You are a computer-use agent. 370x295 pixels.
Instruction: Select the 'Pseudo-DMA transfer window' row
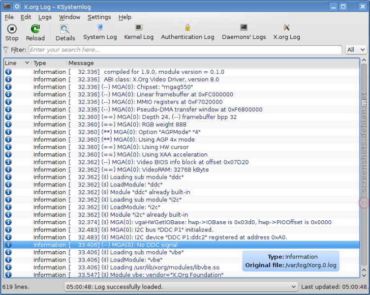pyautogui.click(x=182, y=110)
